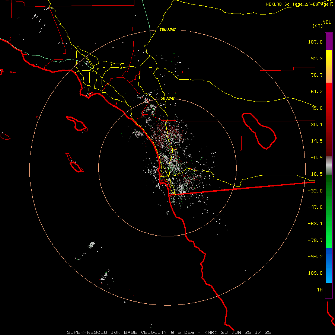Click the 100 NMI range ring label
335x335 pixels.
[167, 29]
